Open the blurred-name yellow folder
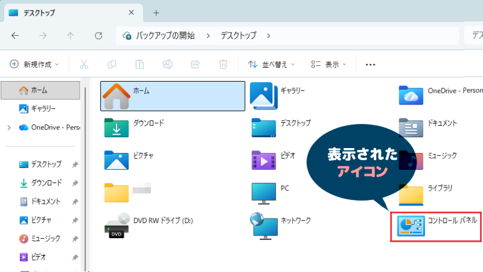The height and width of the screenshot is (272, 483). pos(127,192)
